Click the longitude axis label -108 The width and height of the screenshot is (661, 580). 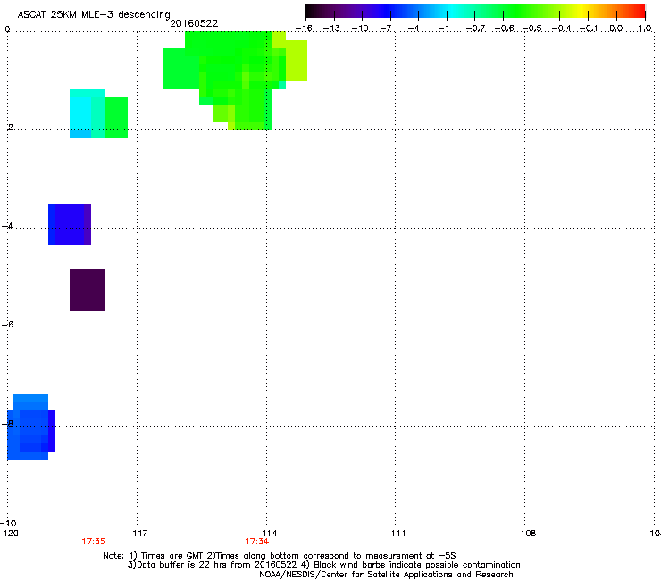coord(525,534)
